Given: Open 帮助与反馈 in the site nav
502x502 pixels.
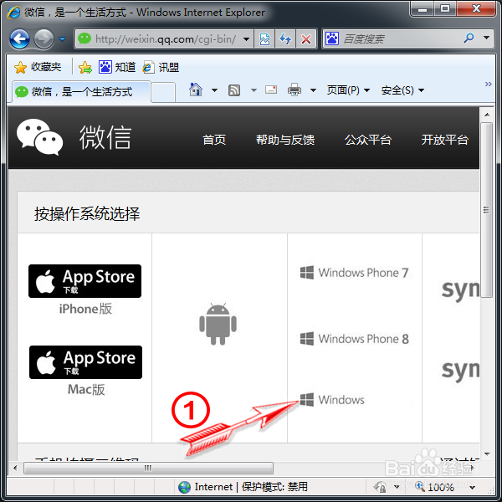Looking at the screenshot, I should pos(285,140).
